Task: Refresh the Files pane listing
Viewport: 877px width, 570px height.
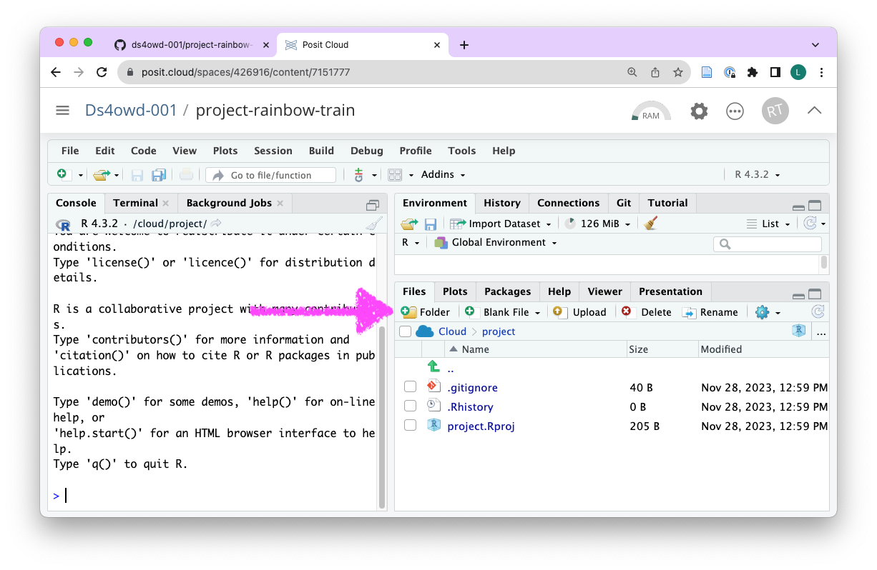Action: (x=818, y=312)
